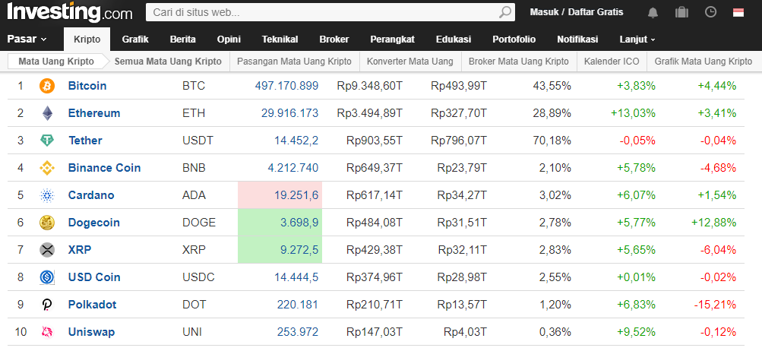Click Bitcoin price 497.170.899
The width and height of the screenshot is (762, 351).
[x=286, y=86]
